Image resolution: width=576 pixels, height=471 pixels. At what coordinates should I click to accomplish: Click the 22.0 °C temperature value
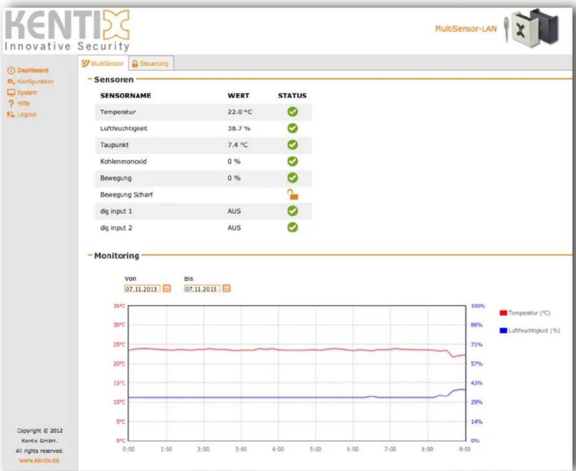point(240,112)
